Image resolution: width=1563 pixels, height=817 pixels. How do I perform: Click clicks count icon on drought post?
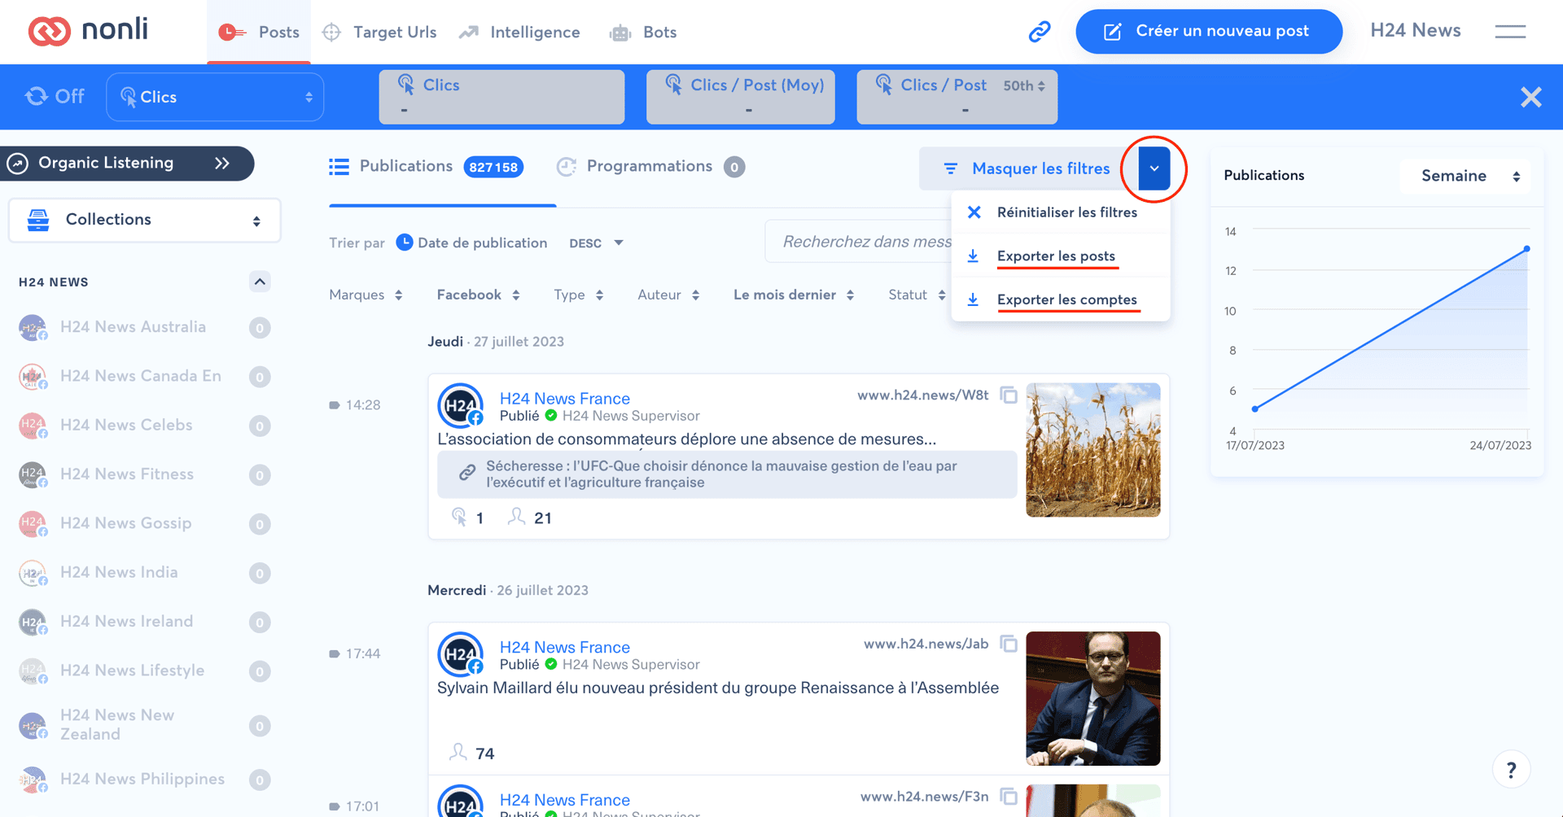point(459,518)
